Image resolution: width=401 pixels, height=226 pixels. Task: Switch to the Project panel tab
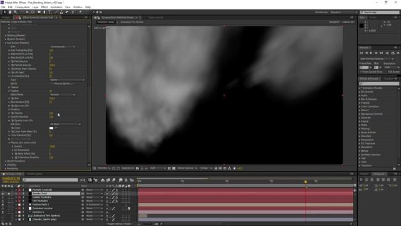point(6,18)
